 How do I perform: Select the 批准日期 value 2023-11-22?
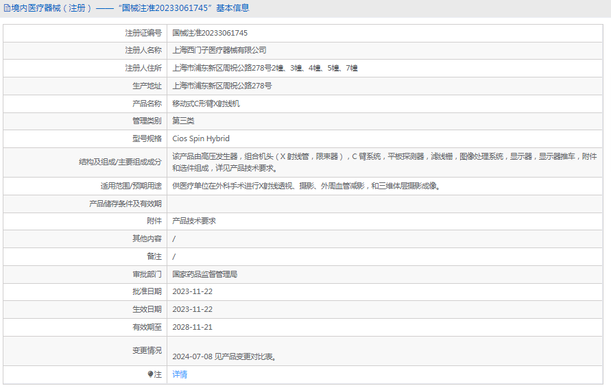click(x=193, y=291)
